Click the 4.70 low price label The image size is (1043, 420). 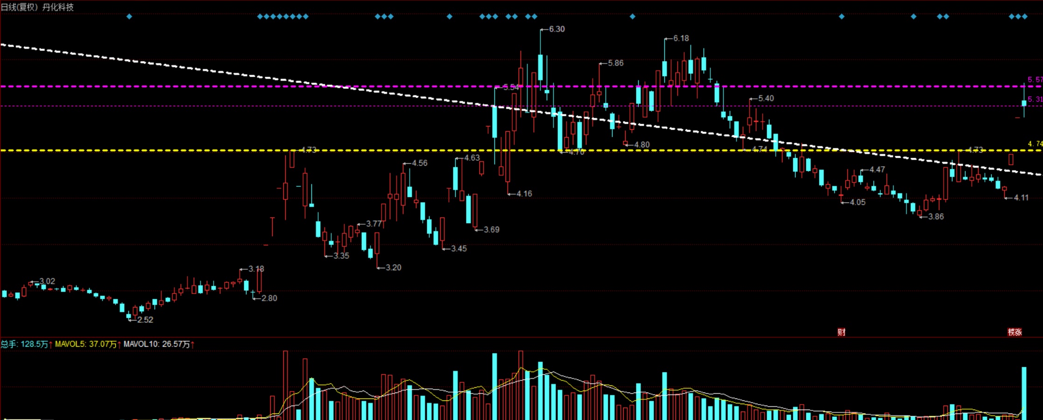pyautogui.click(x=576, y=152)
